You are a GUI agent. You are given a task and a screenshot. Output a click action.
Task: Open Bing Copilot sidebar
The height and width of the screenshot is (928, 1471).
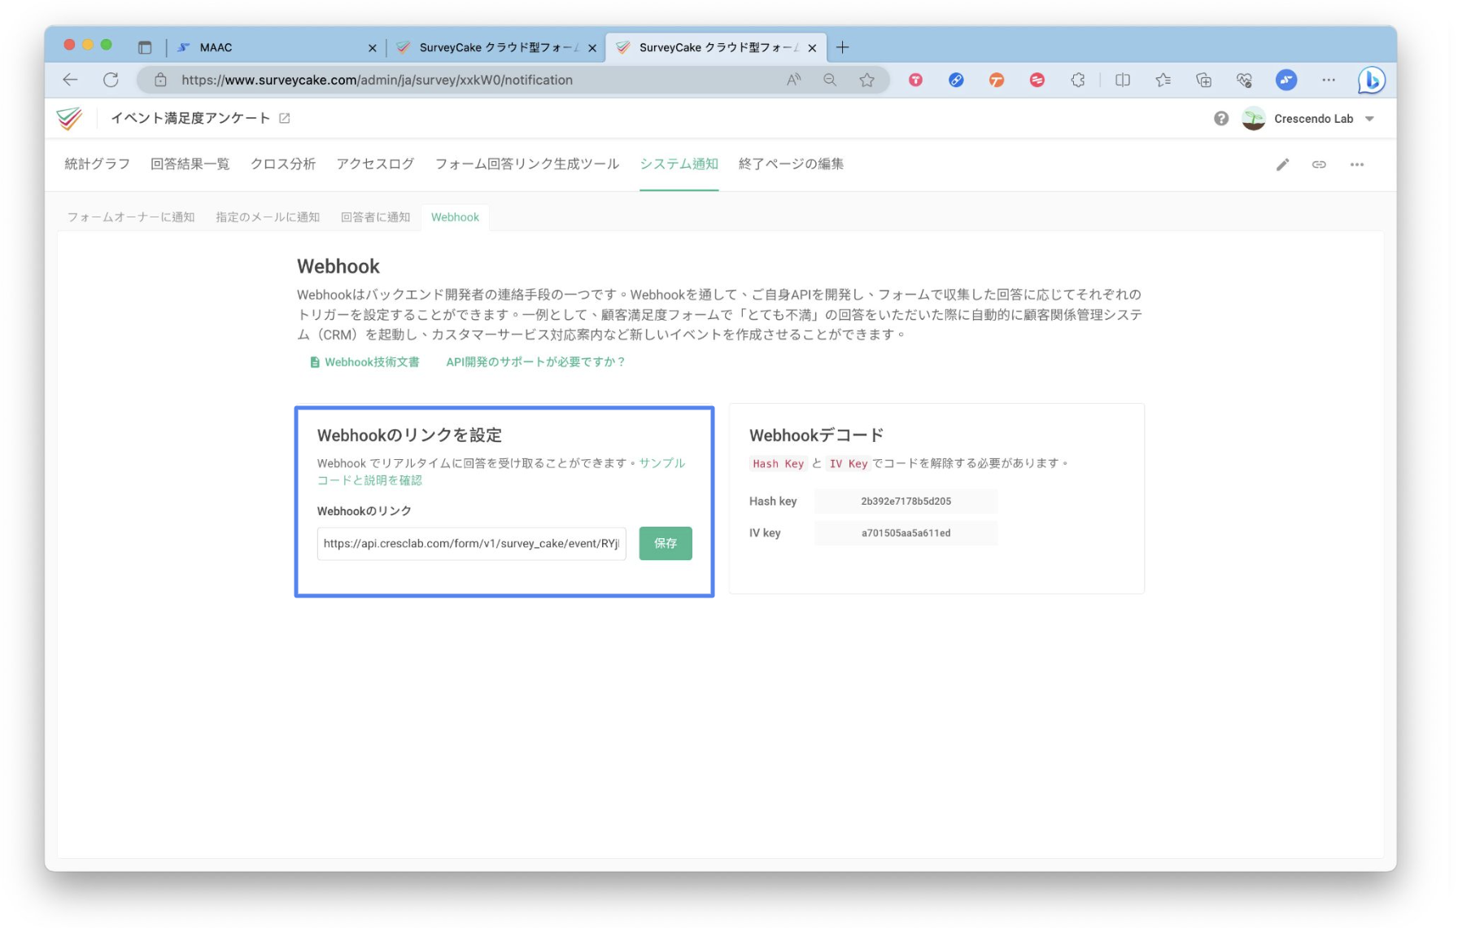point(1372,80)
